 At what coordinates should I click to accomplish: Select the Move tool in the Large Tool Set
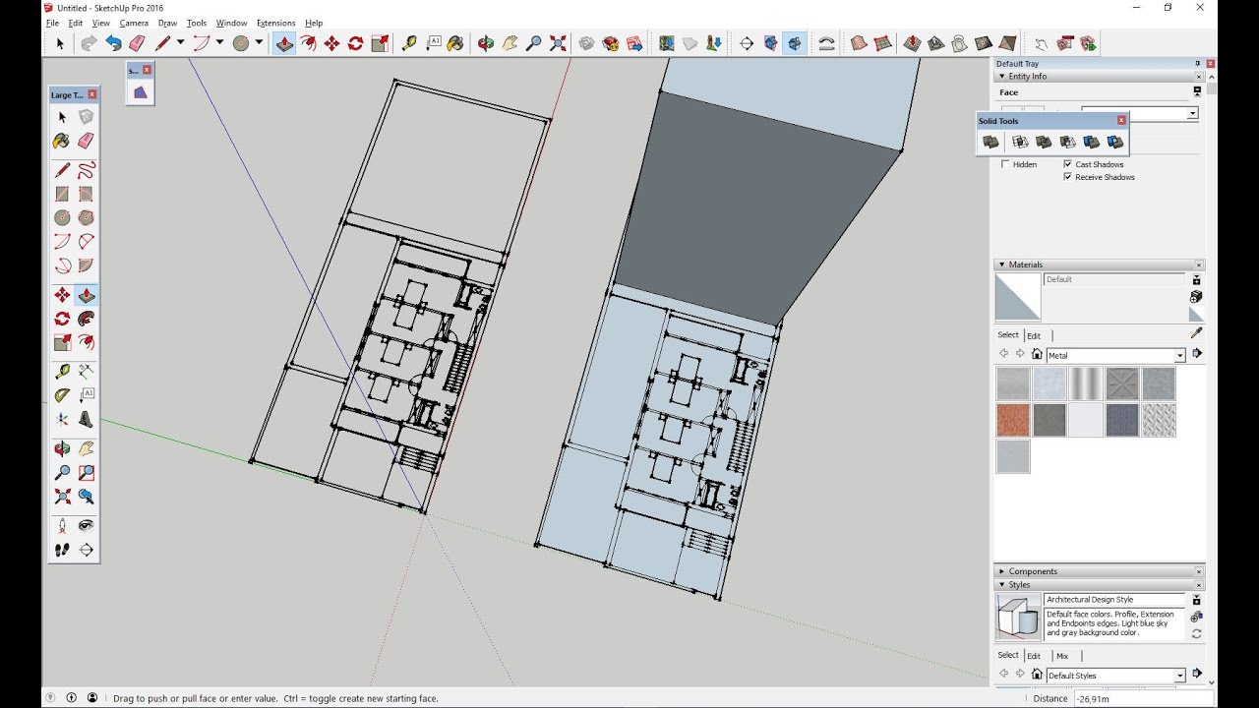pyautogui.click(x=62, y=295)
